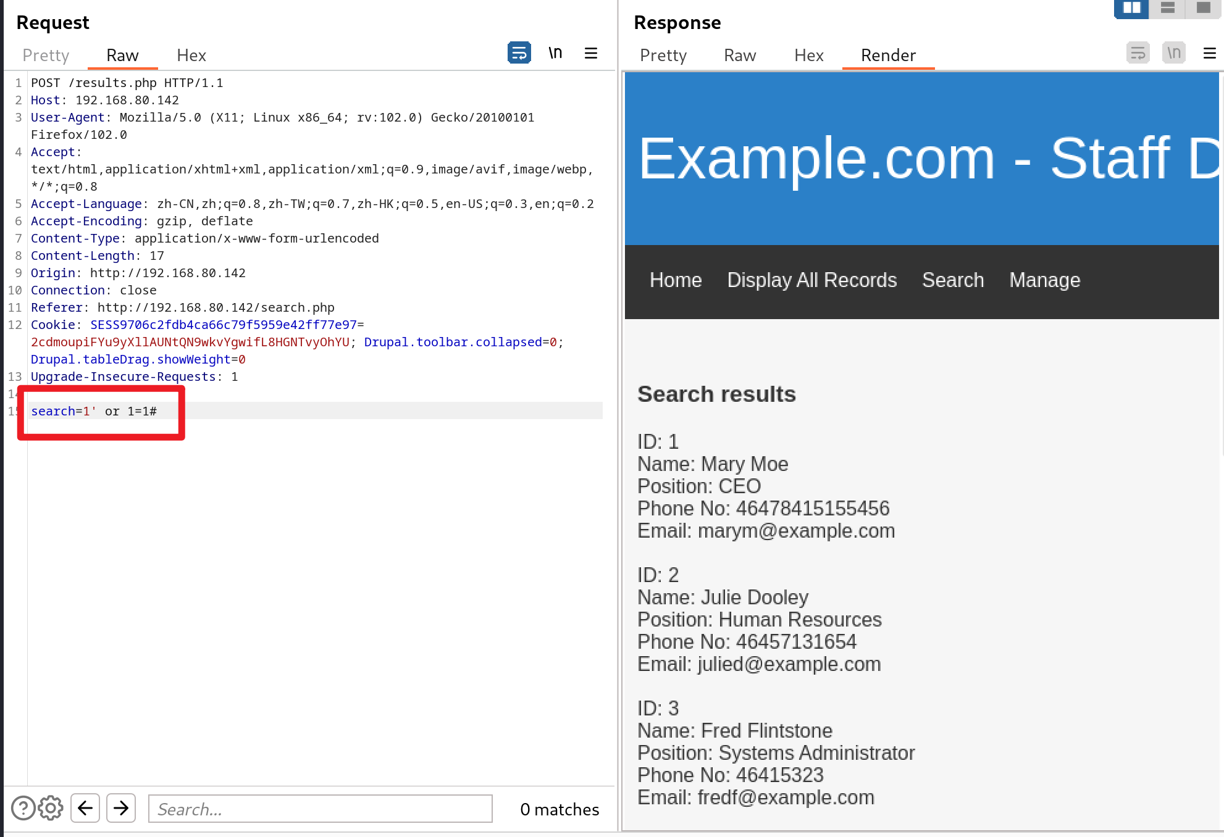This screenshot has height=837, width=1224.
Task: Click the Referer header line
Action: coord(183,307)
